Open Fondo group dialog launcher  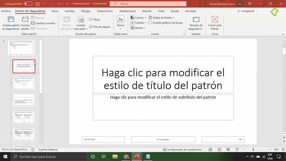[x=184, y=34]
